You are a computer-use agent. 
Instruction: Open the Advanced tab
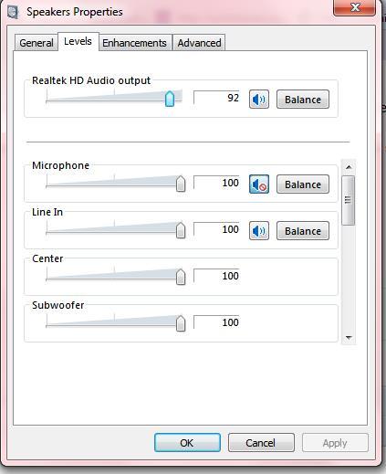pos(199,43)
